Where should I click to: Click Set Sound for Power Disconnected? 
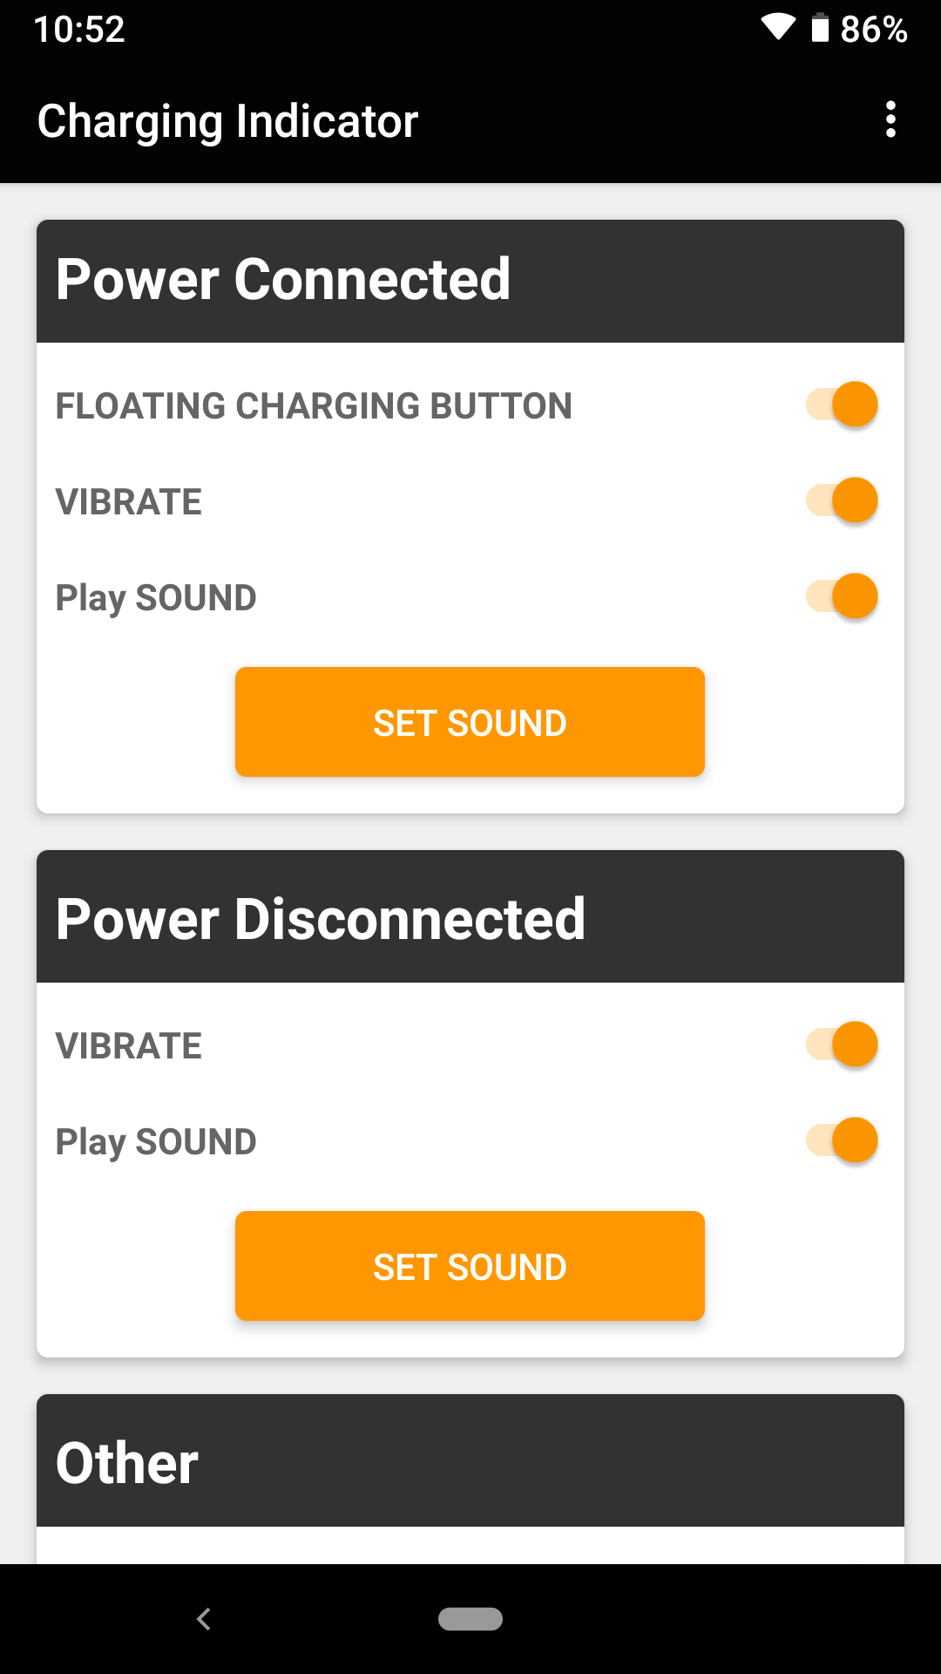[x=470, y=1266]
